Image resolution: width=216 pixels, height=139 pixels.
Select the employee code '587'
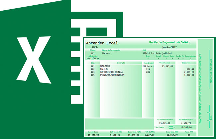[93, 53]
